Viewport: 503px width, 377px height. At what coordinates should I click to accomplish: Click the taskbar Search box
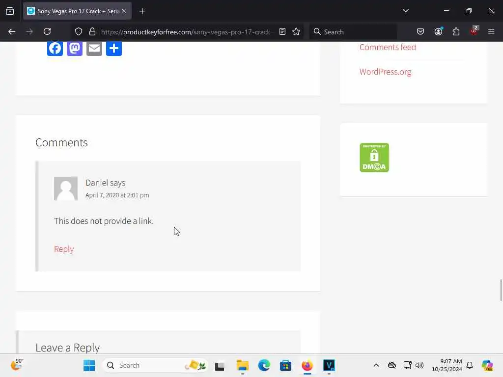click(155, 365)
